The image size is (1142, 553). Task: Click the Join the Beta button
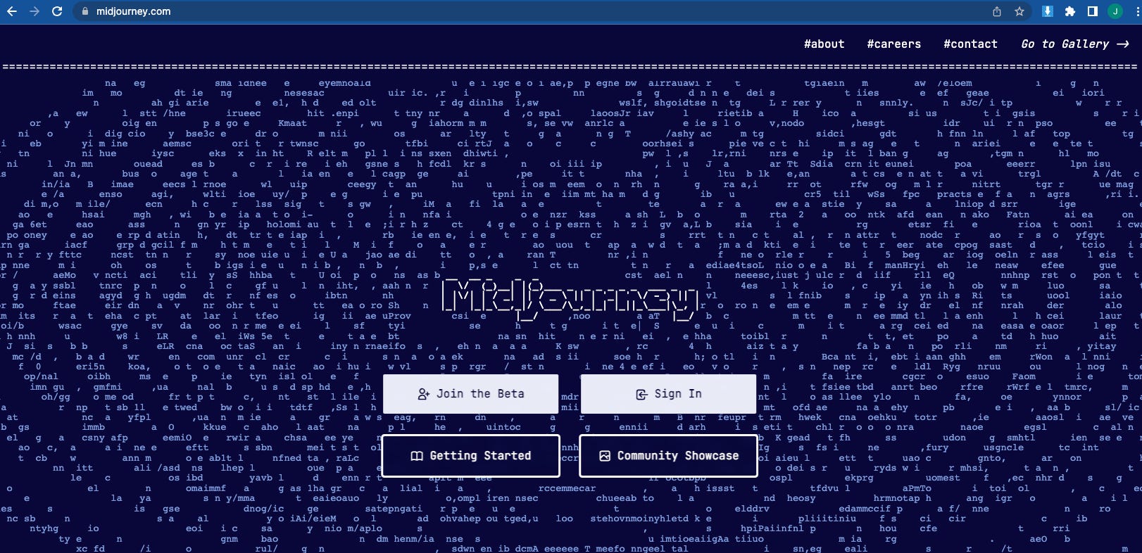pyautogui.click(x=470, y=394)
